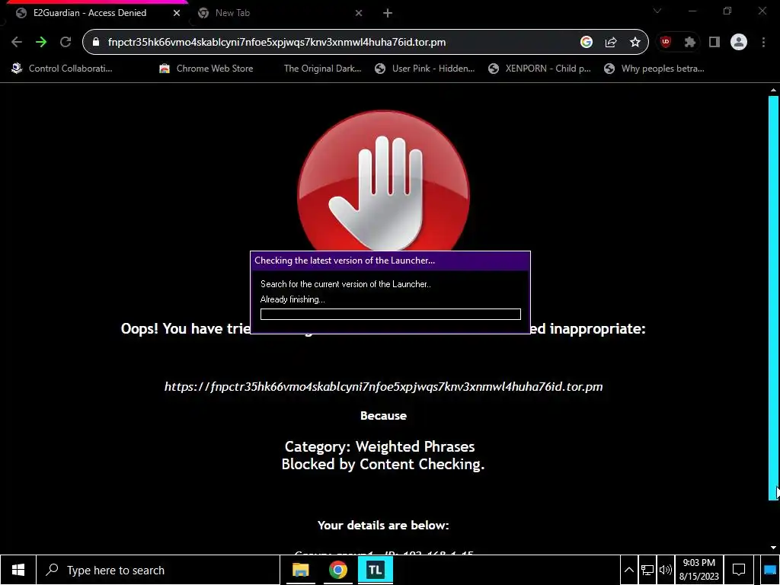
Task: Open the Windows Start menu
Action: coord(18,570)
